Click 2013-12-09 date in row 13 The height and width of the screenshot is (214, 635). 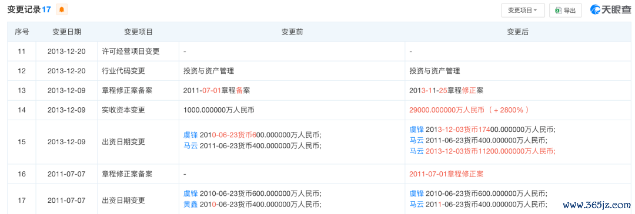(66, 90)
